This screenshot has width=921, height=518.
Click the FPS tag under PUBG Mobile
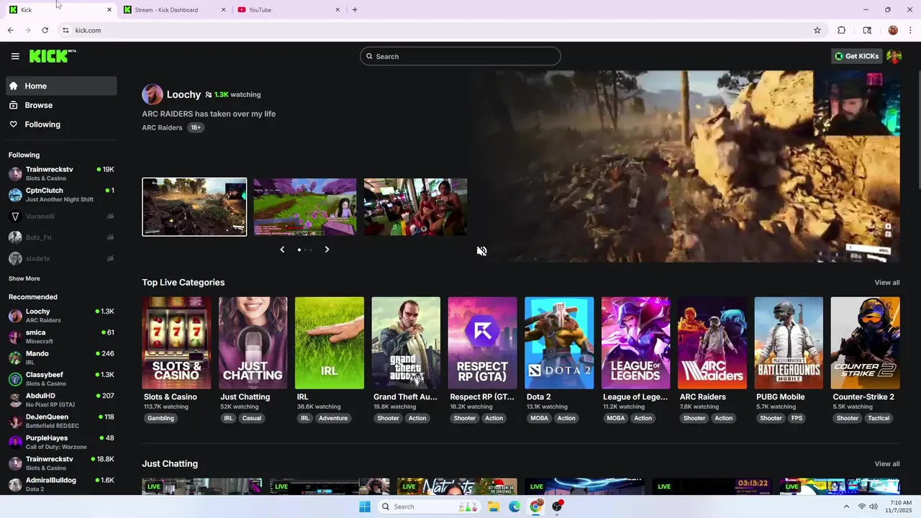(797, 418)
